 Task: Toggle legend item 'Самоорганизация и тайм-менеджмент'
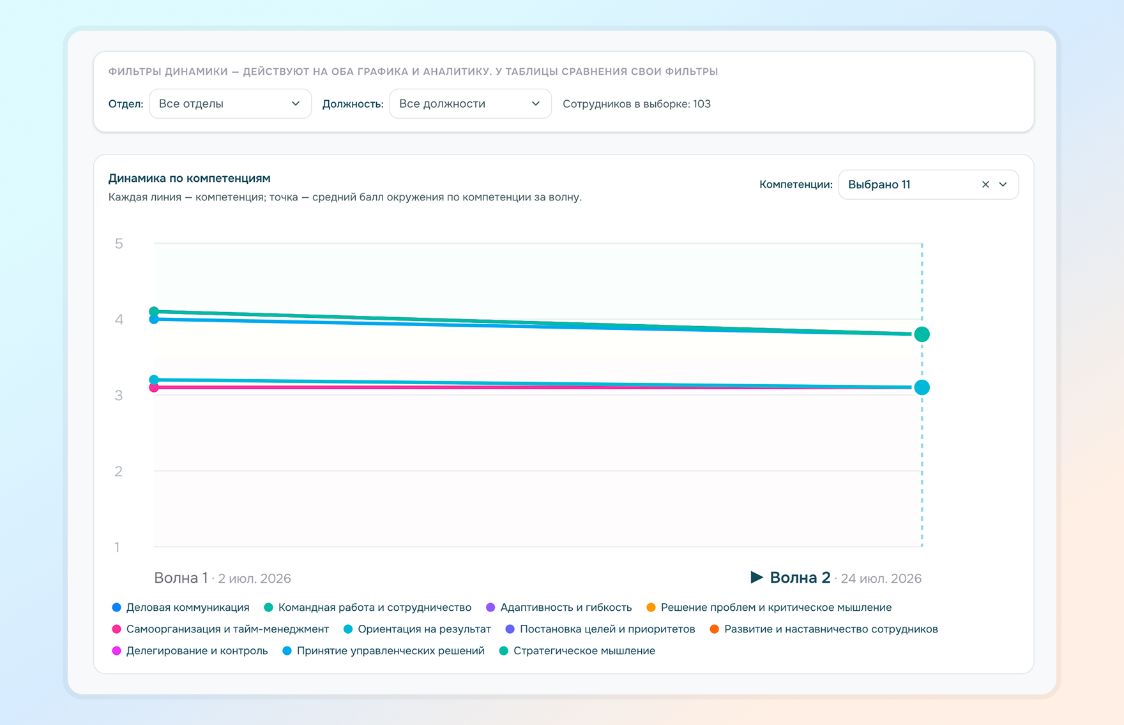220,629
